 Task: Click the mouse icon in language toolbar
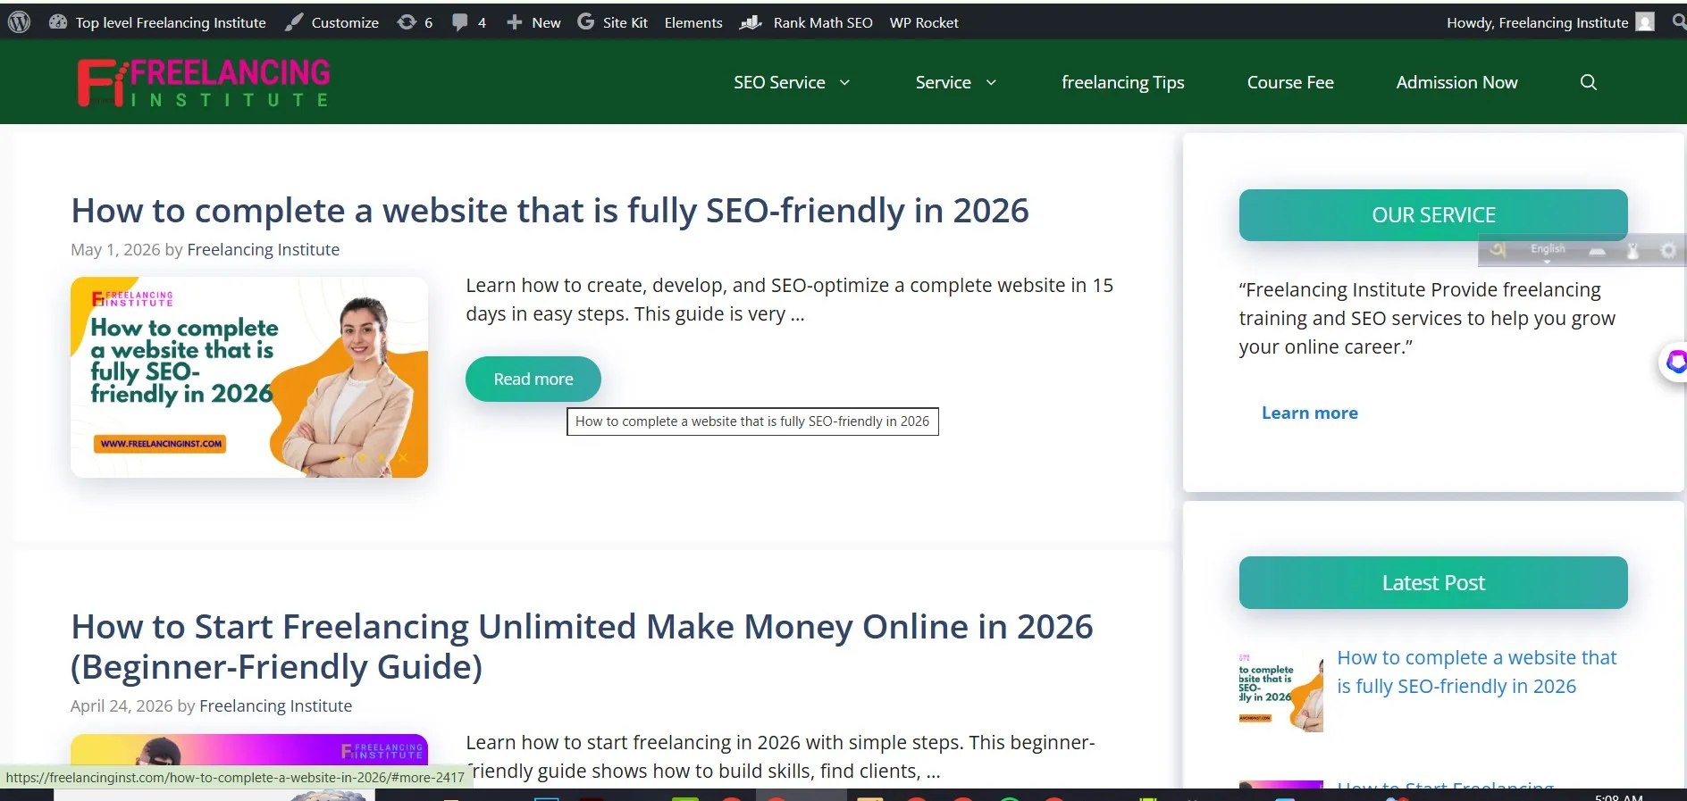coord(1632,251)
